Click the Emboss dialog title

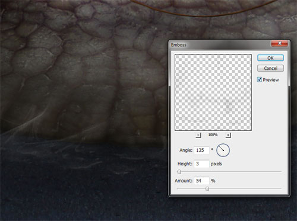pyautogui.click(x=179, y=45)
